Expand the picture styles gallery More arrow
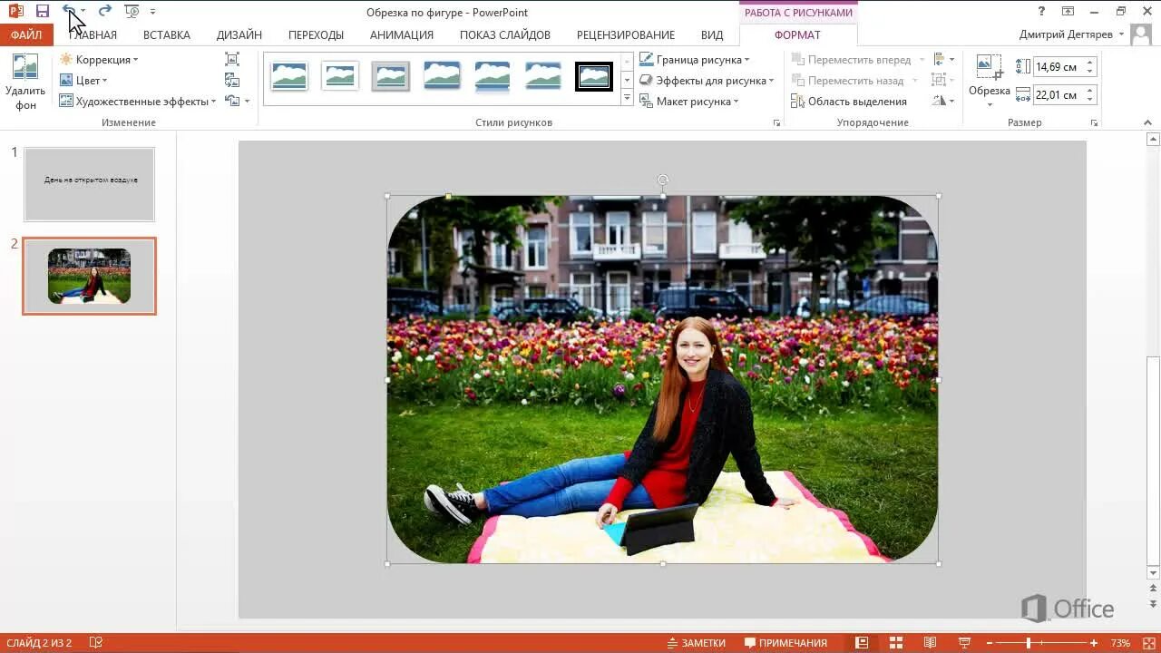The width and height of the screenshot is (1161, 653). (627, 98)
